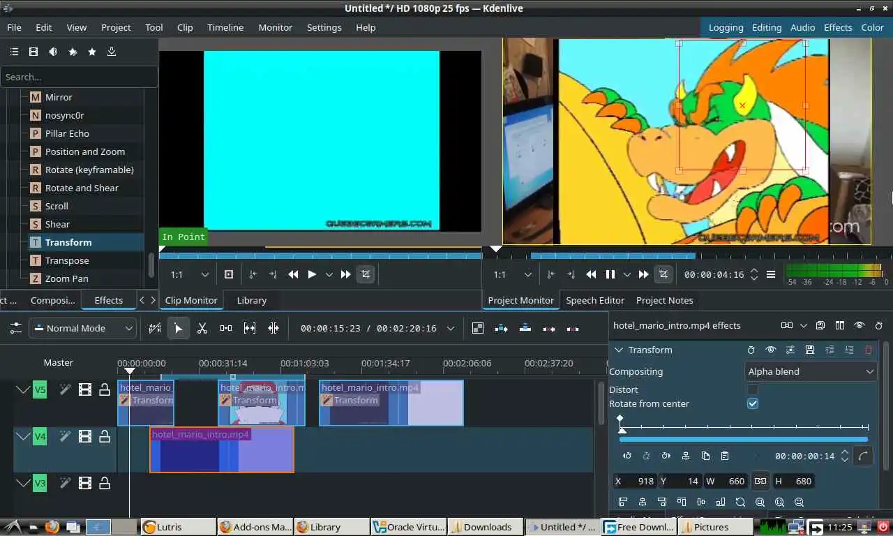Open clip monitor play options arrow
This screenshot has width=893, height=536.
329,274
